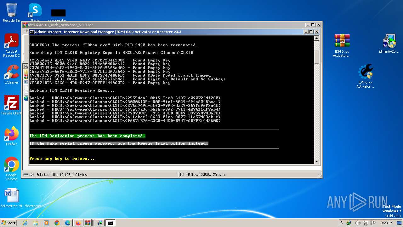Launch CCleaner from the desktop
This screenshot has width=403, height=227.
[x=11, y=74]
